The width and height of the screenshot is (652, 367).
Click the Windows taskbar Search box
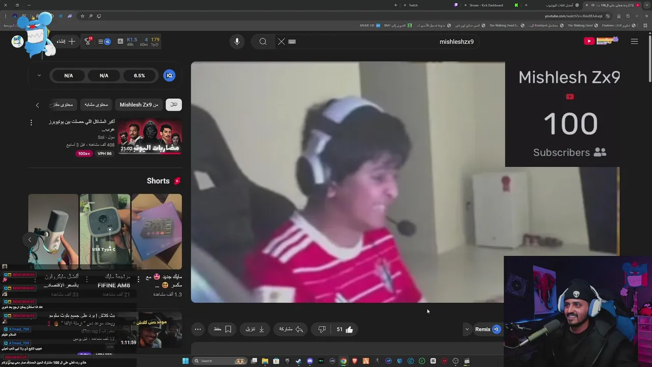pos(220,361)
